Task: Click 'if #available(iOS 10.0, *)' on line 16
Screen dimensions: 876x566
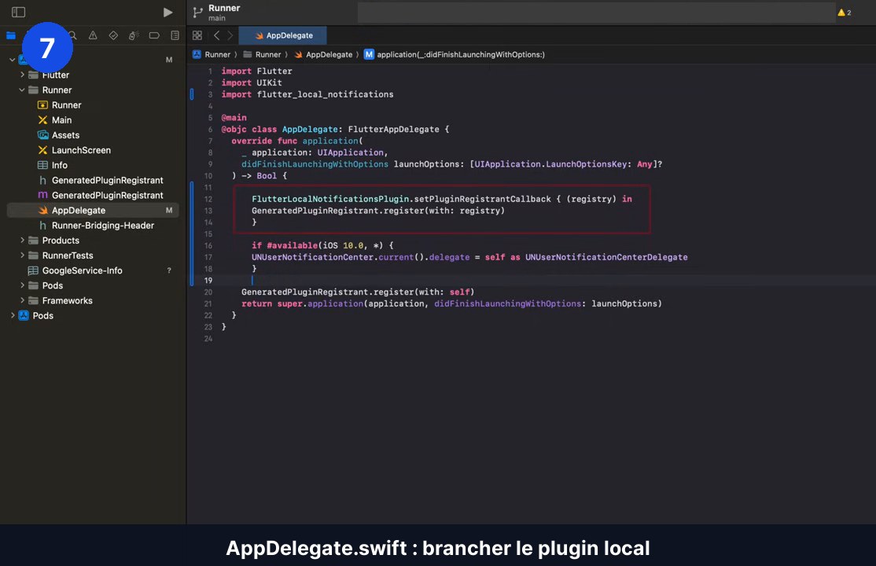Action: [x=318, y=245]
